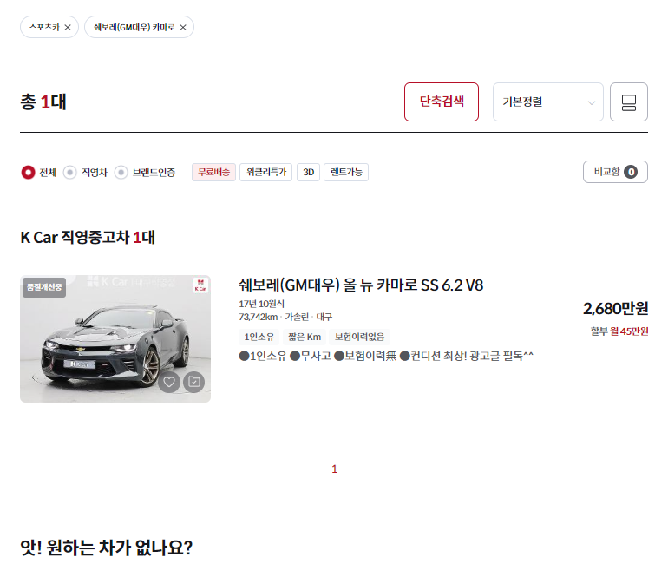Click the K Car logo badge on photo
This screenshot has width=668, height=564.
click(x=200, y=285)
